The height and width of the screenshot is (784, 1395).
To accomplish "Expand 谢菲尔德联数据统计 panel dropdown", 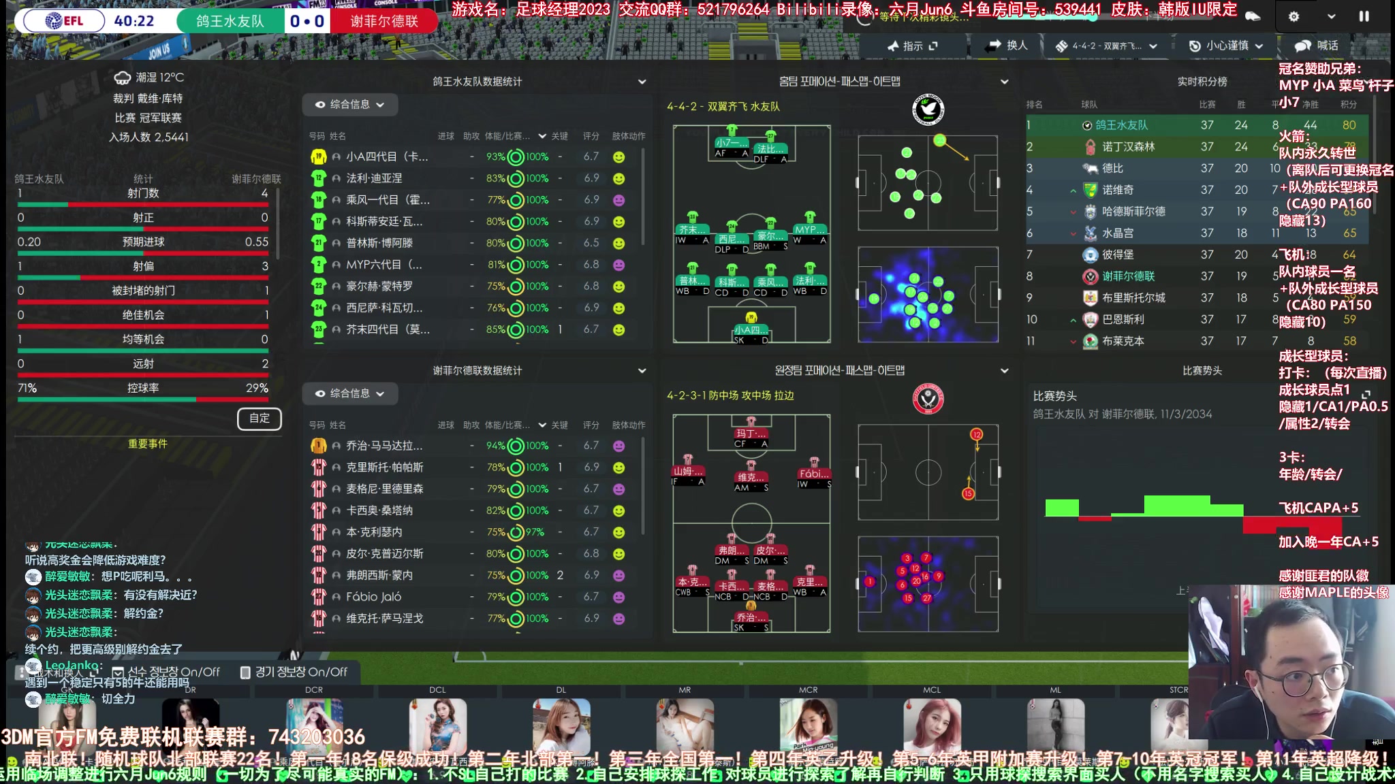I will 642,371.
